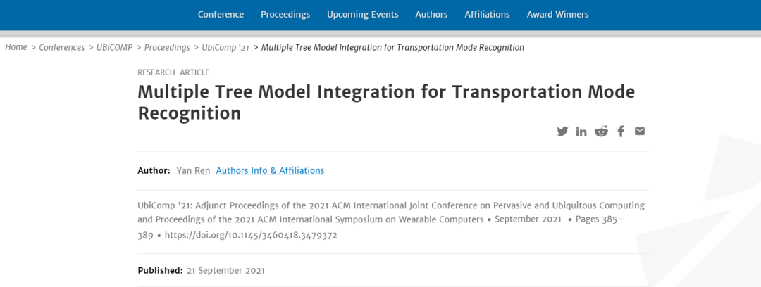Open the Conference menu item
761x287 pixels.
[221, 14]
